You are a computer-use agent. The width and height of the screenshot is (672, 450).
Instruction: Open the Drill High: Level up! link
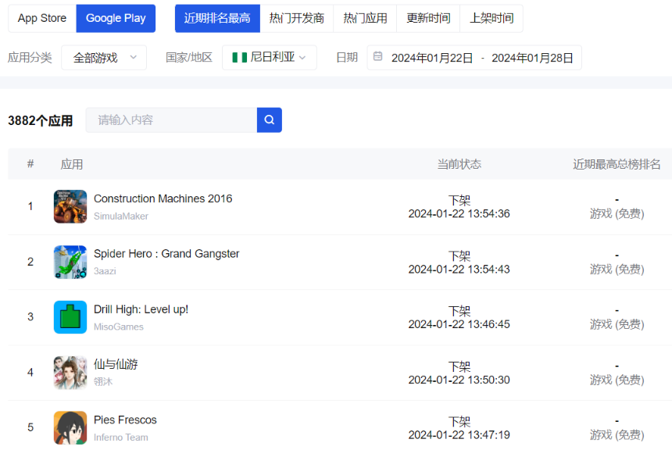tap(141, 309)
